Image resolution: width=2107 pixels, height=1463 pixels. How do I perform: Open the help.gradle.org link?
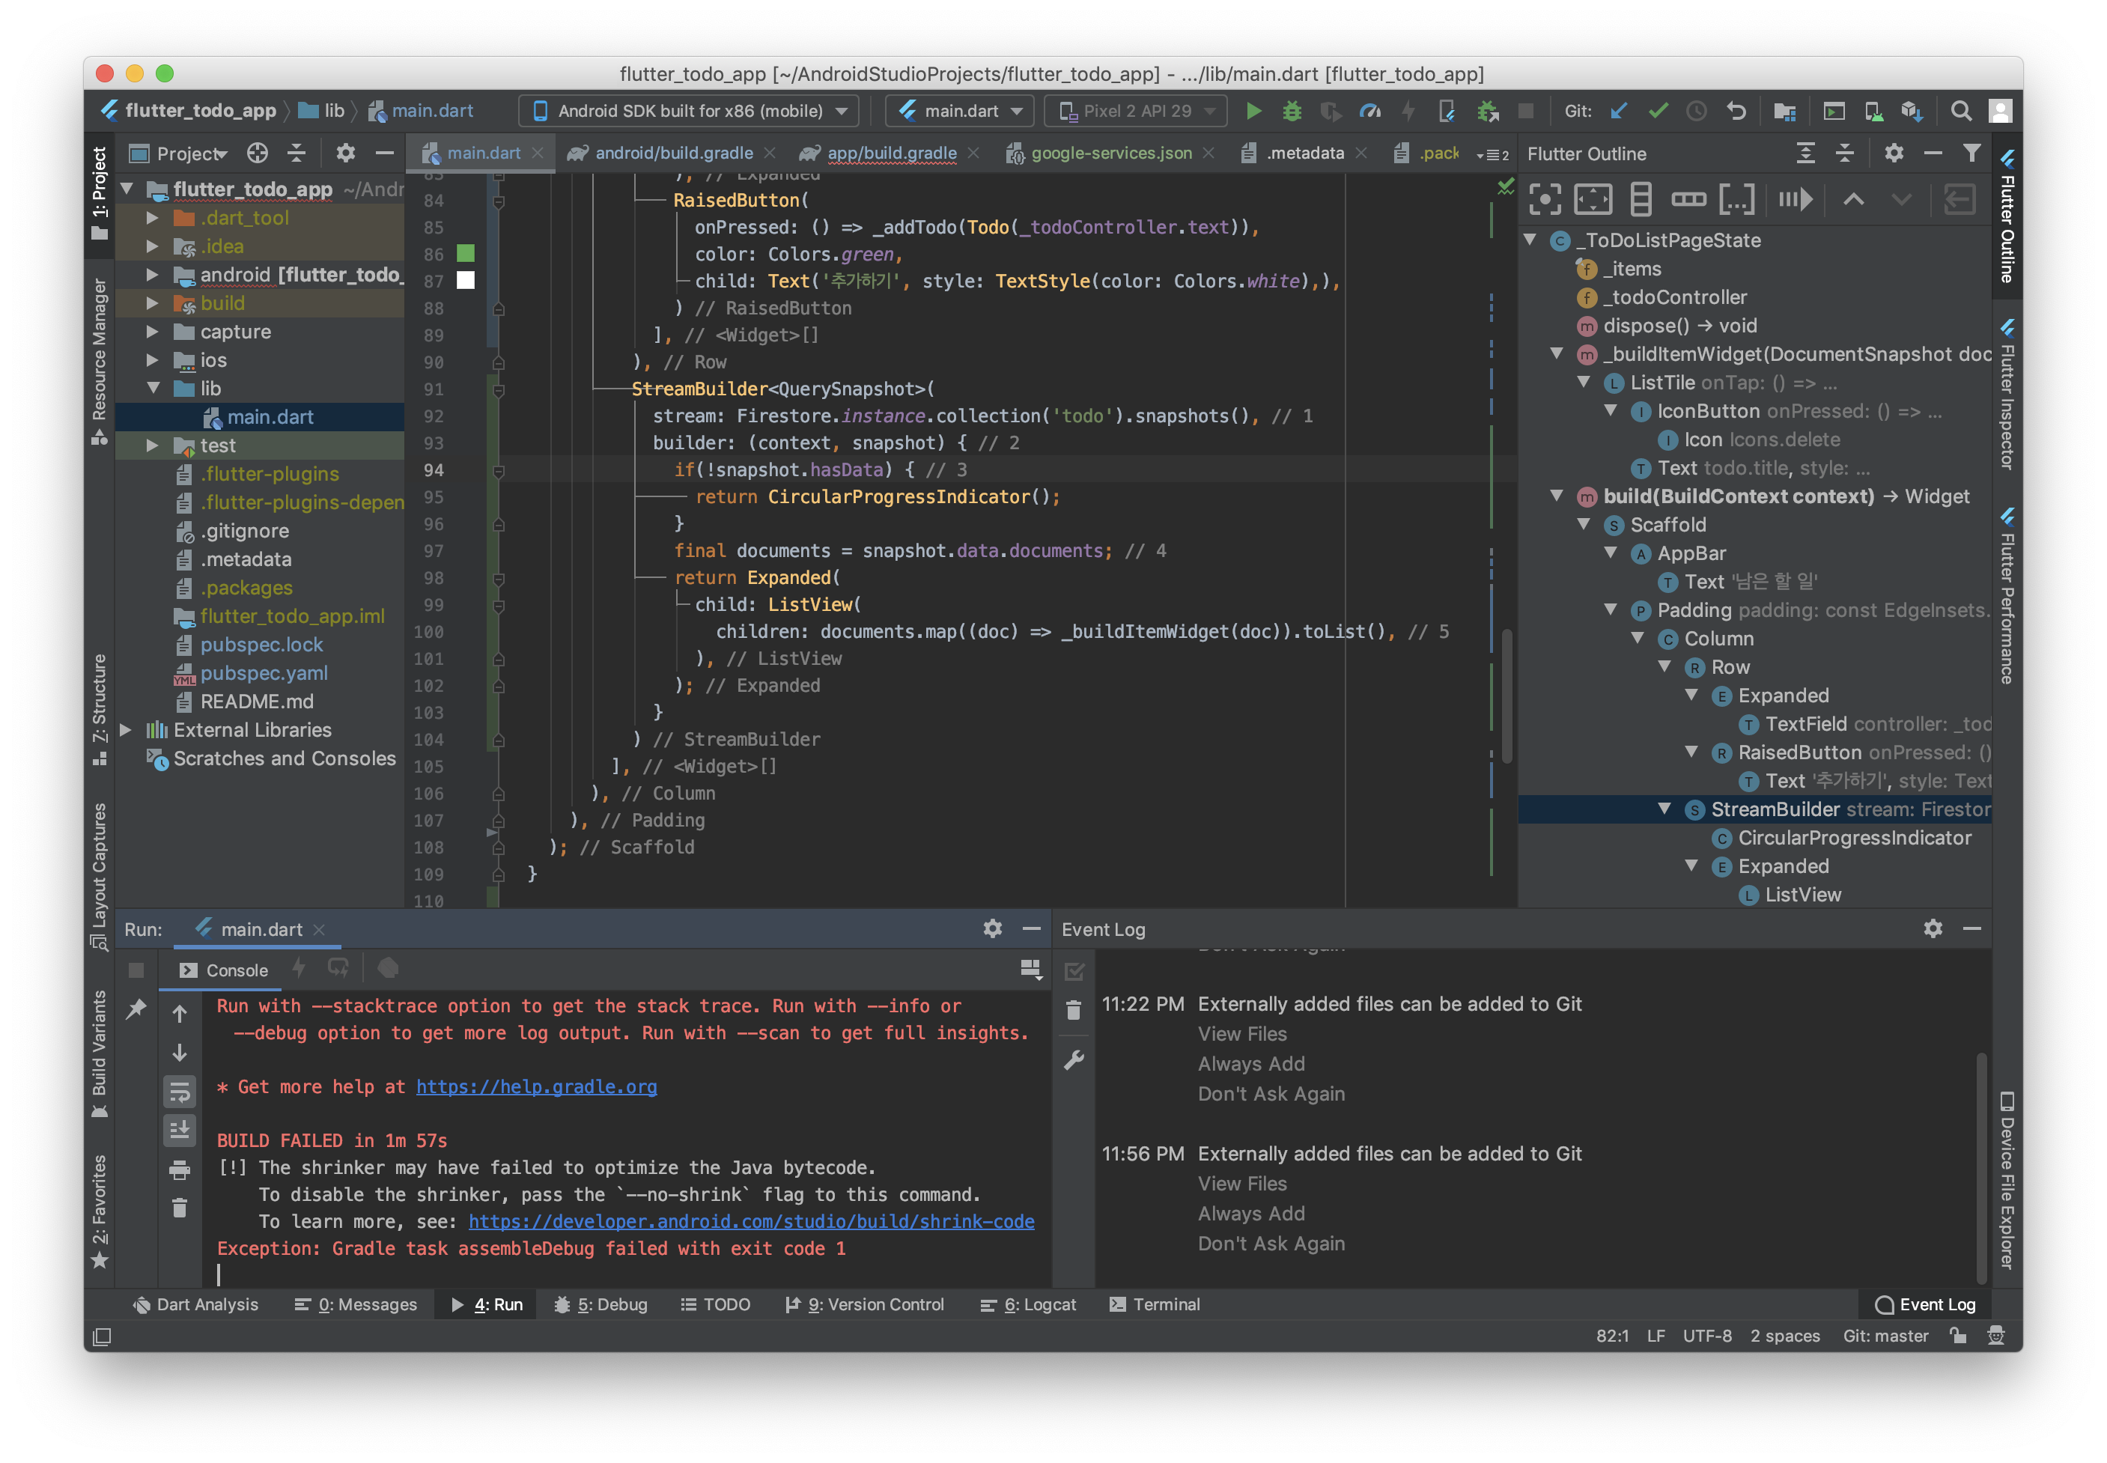(536, 1086)
